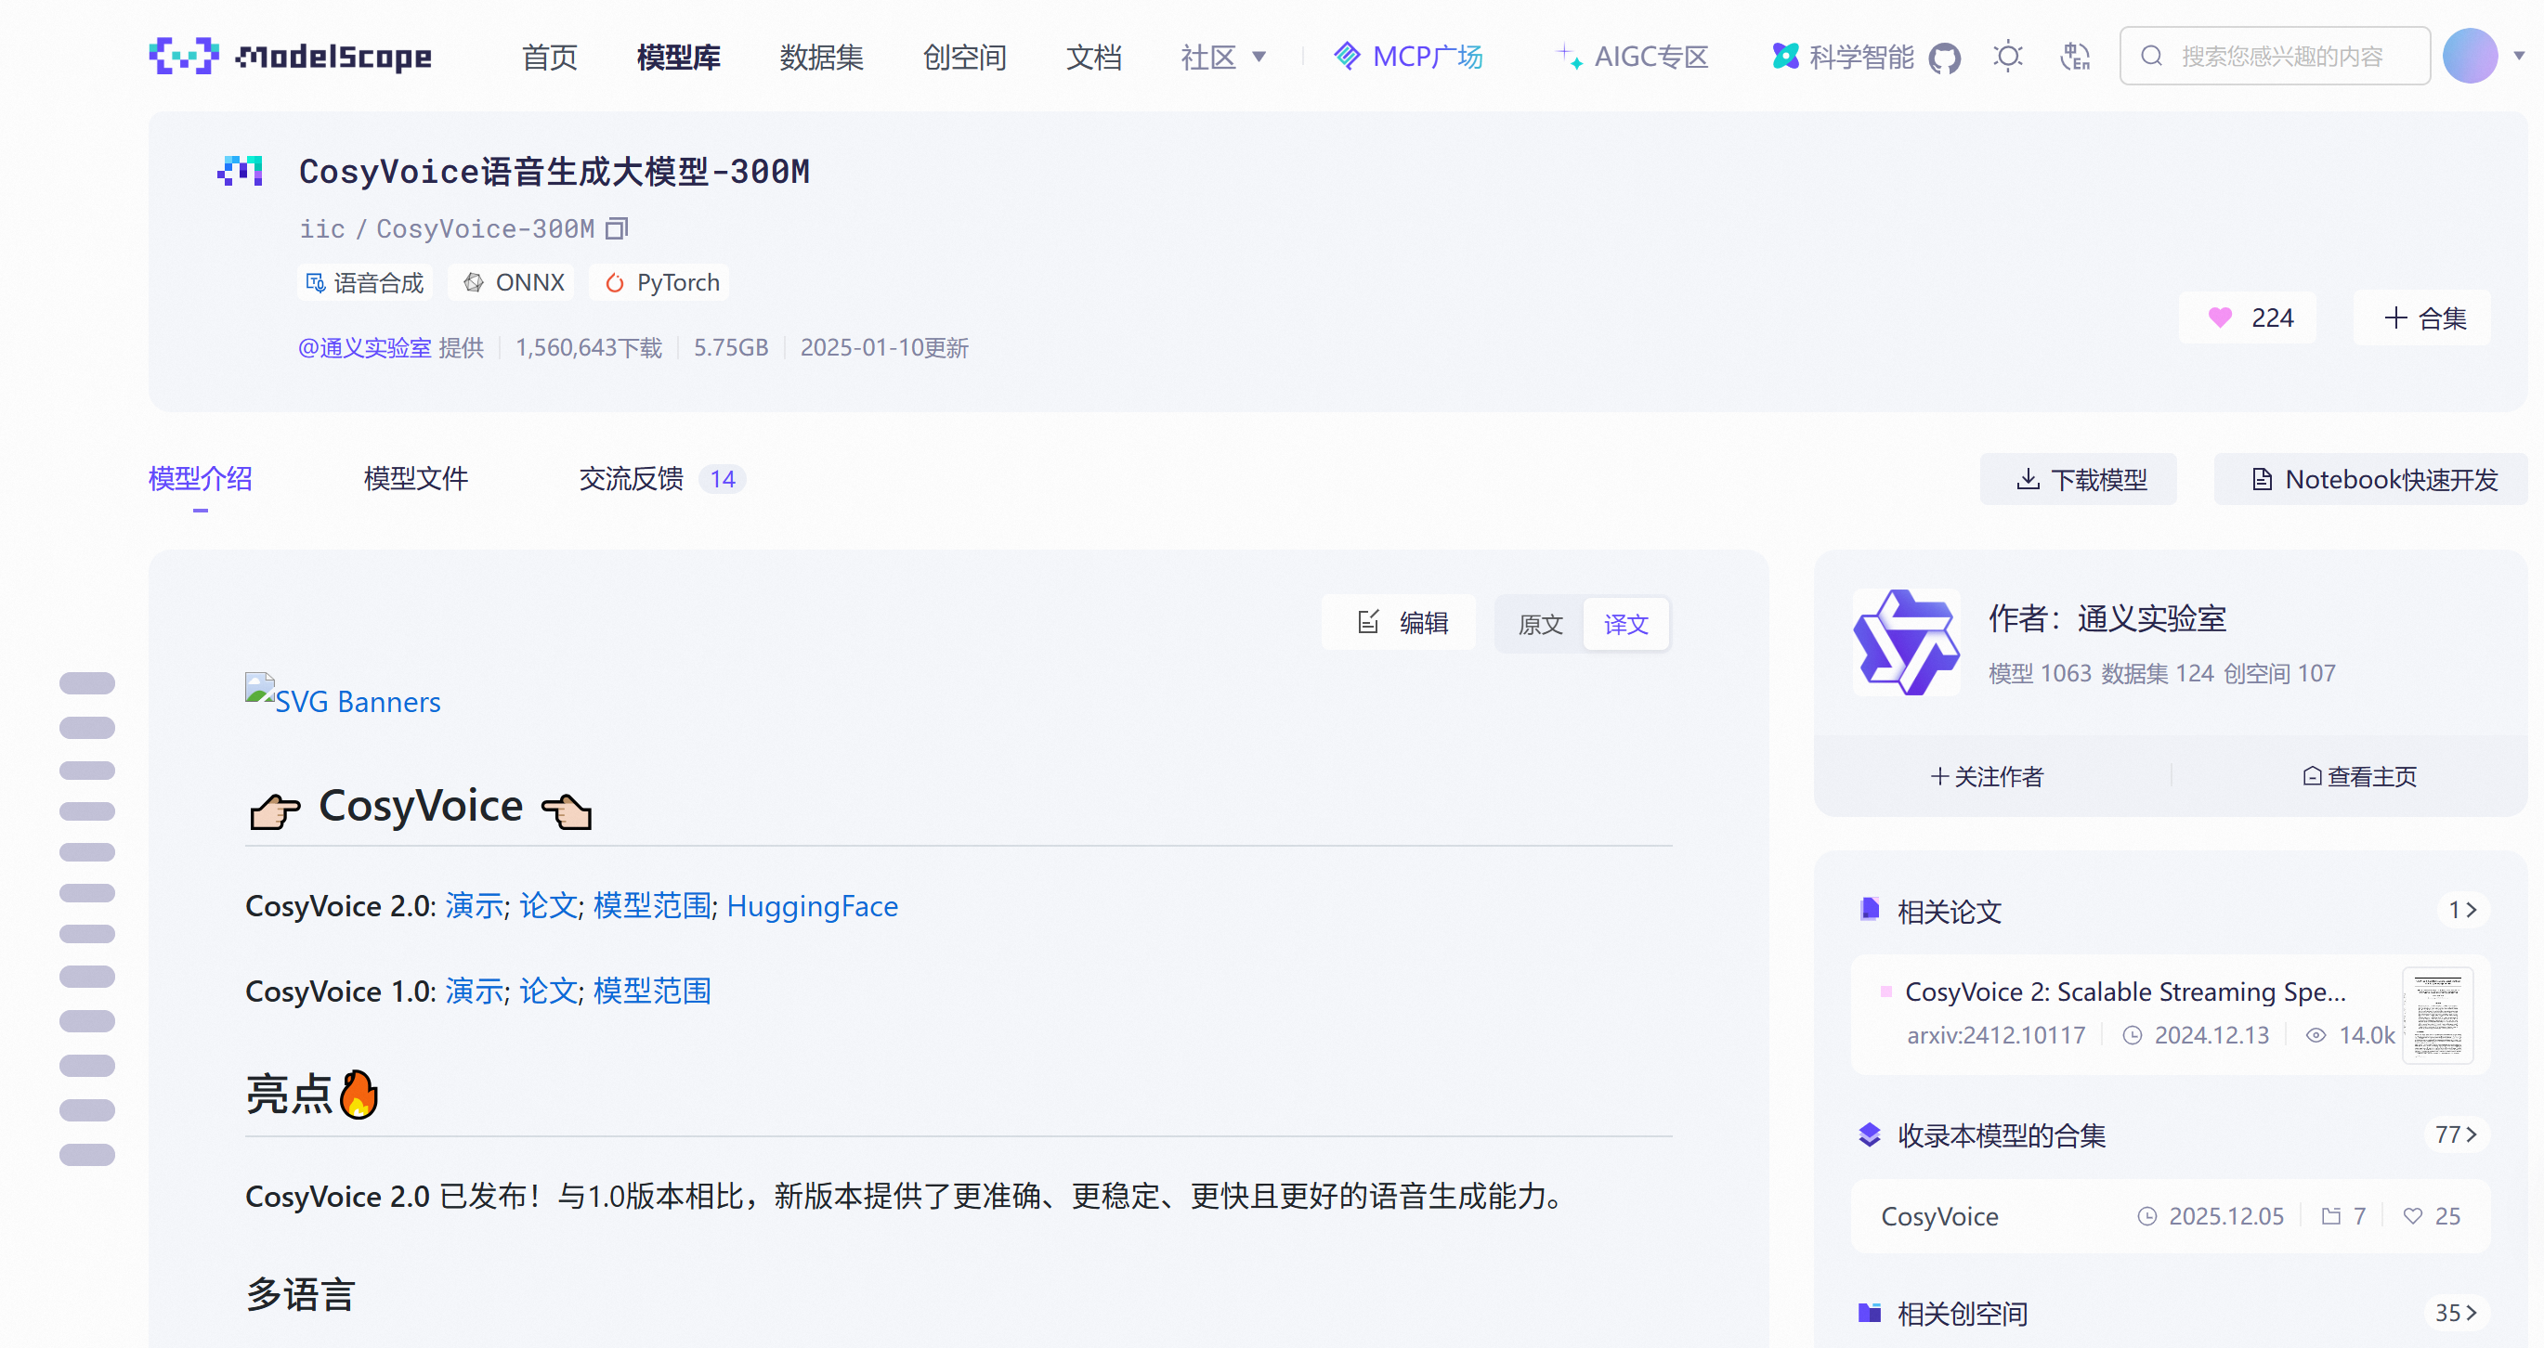This screenshot has height=1348, width=2544.
Task: Open CosyVoice 2 paper thumbnail
Action: pos(2436,1014)
